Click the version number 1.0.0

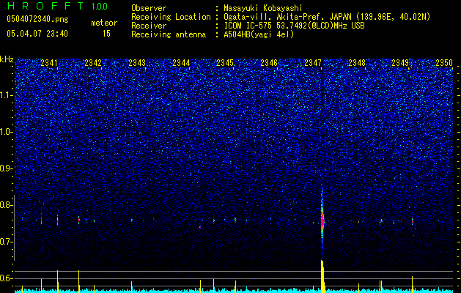point(100,7)
